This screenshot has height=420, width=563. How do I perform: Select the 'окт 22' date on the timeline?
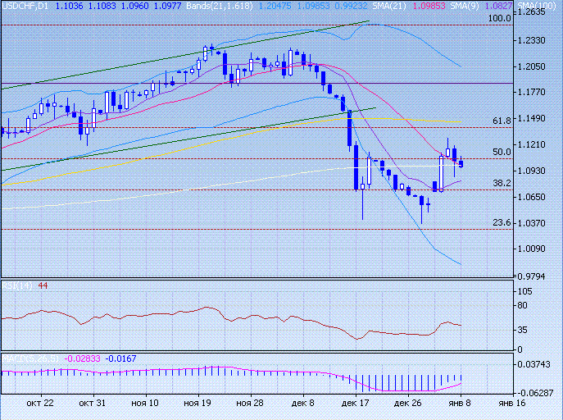click(x=39, y=404)
